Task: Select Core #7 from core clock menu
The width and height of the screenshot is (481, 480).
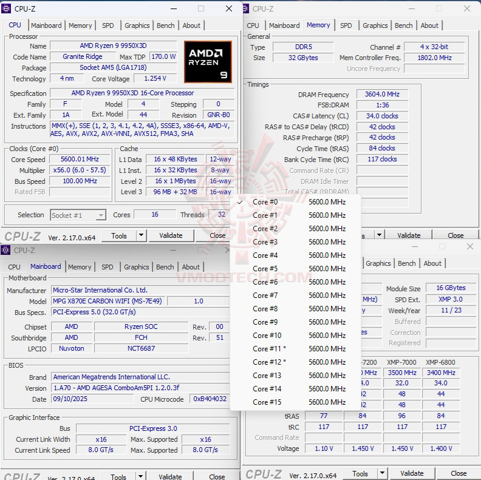Action: 295,296
